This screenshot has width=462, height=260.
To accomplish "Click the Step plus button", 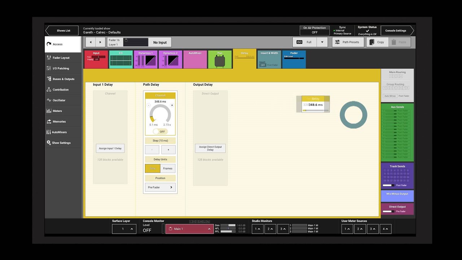I will pos(168,149).
